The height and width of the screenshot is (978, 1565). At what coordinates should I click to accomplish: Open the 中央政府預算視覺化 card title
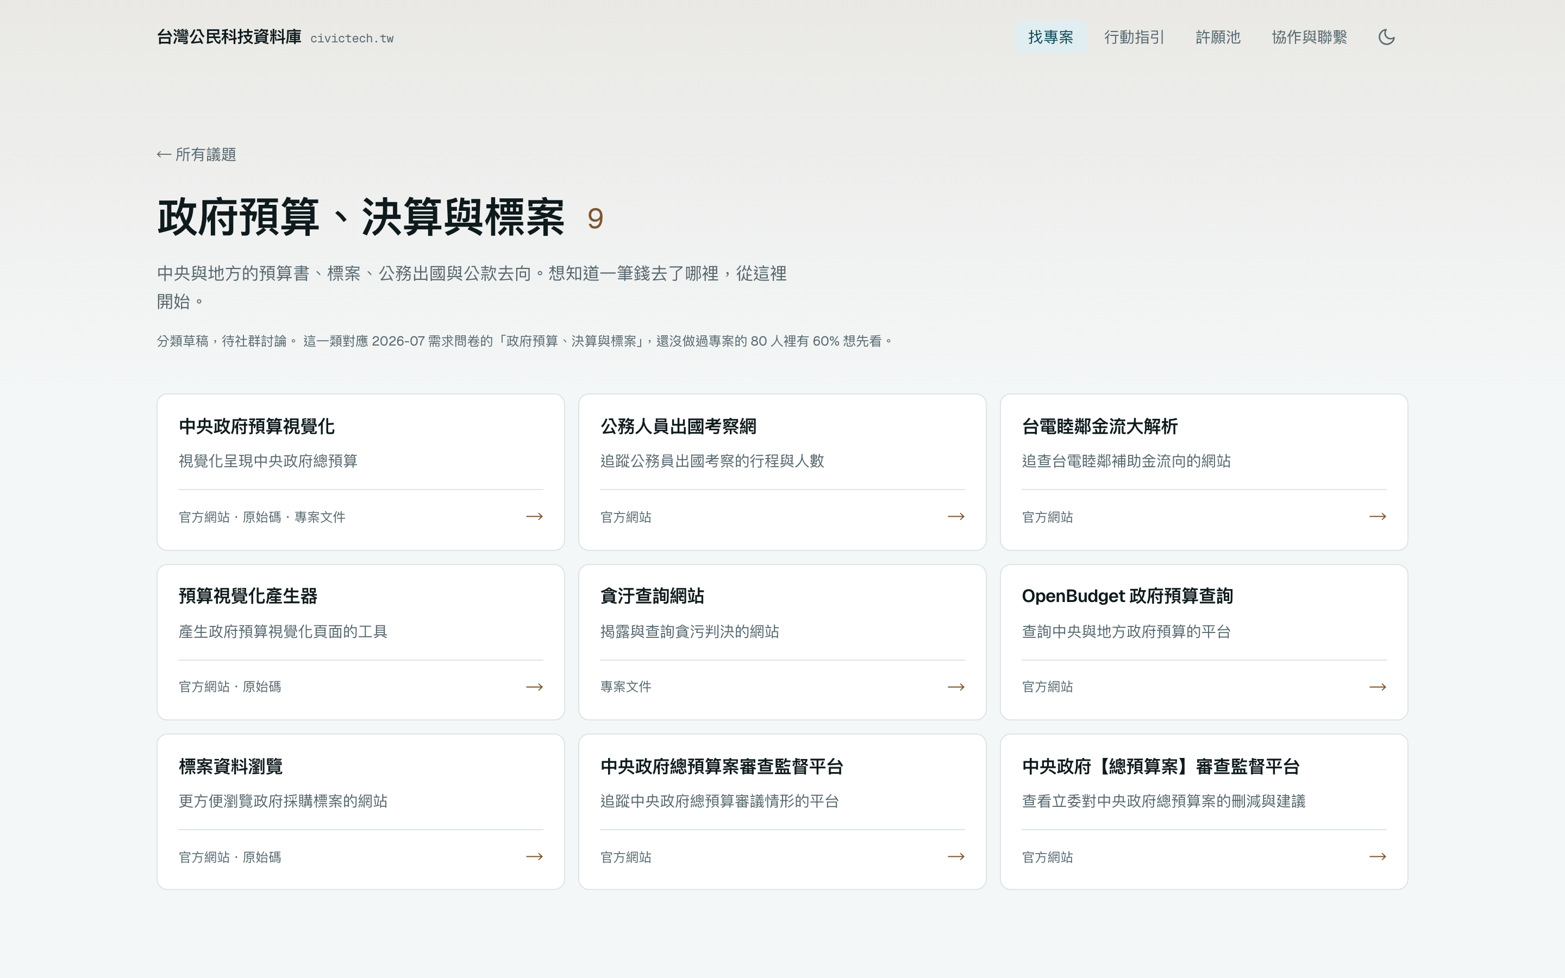click(256, 427)
